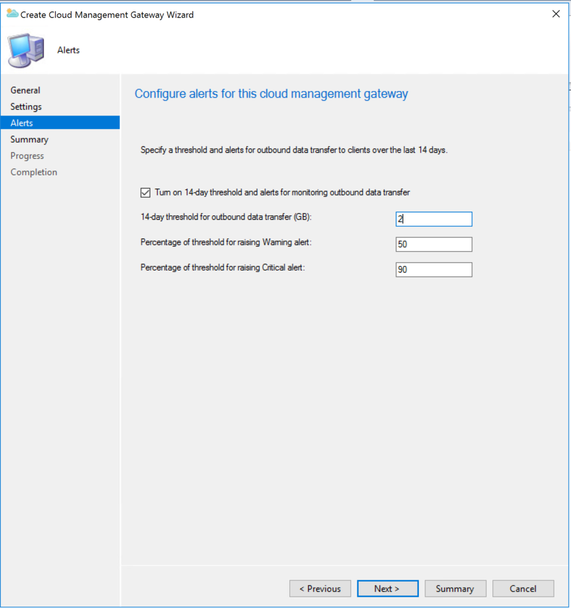Select Settings step in the sidebar
Screen dimensions: 571x609
tap(26, 106)
